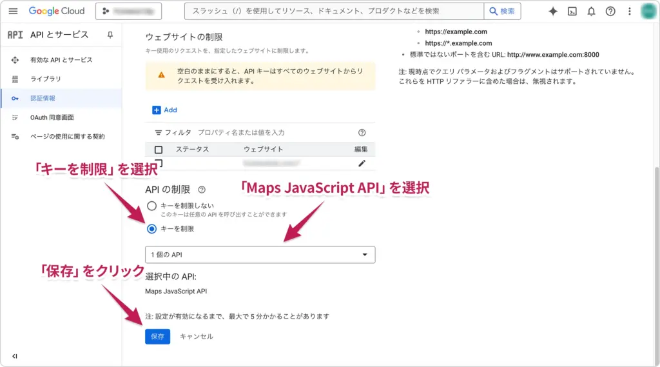The image size is (660, 367).
Task: Click the 編集 column header
Action: tap(361, 150)
